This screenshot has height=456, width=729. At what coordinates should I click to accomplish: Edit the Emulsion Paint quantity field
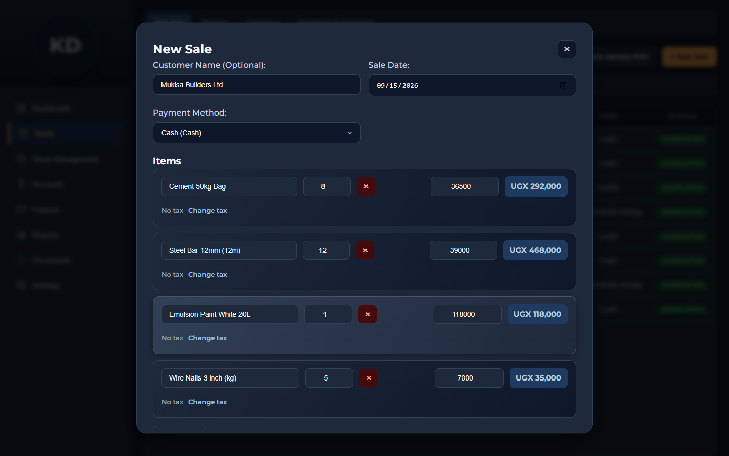tap(328, 314)
